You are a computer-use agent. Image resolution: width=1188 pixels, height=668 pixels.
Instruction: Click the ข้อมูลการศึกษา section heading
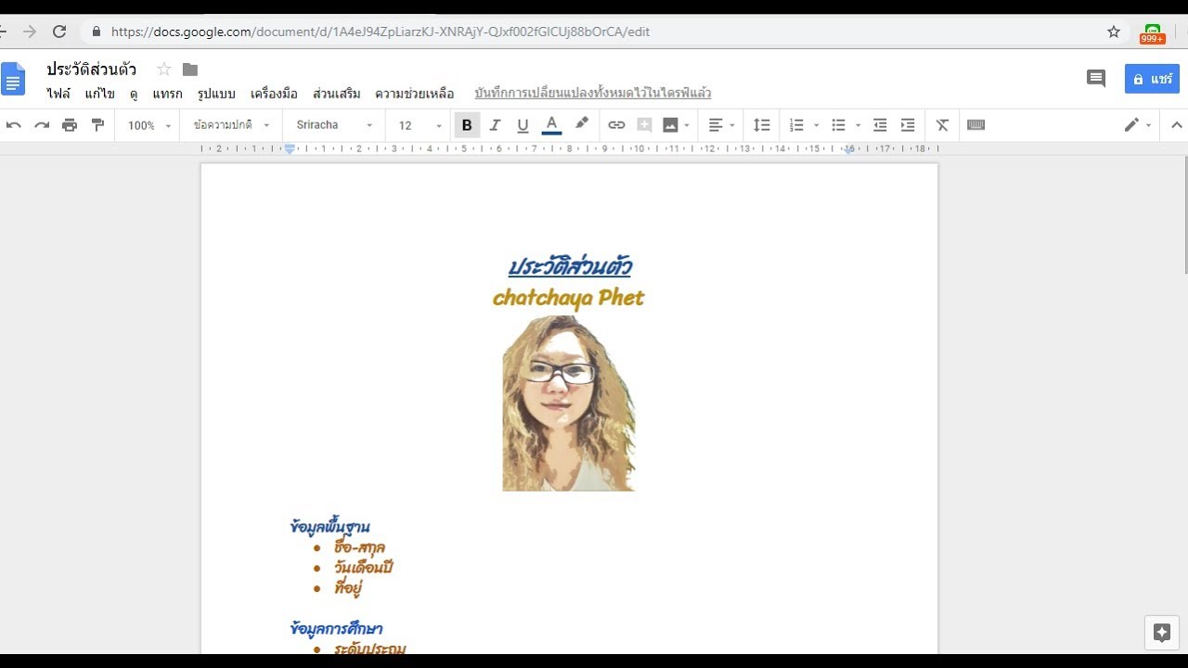click(x=336, y=629)
